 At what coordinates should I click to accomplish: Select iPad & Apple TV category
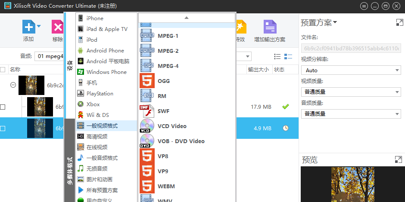point(106,29)
